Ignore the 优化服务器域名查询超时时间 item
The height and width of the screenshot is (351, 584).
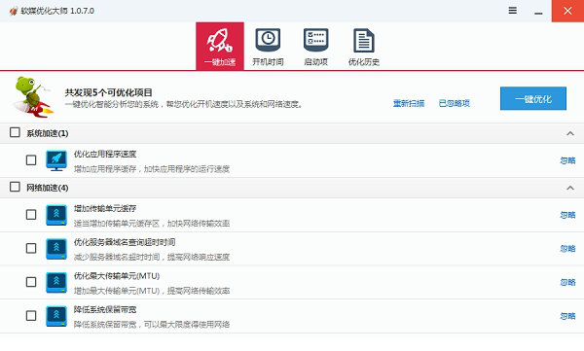click(x=567, y=248)
